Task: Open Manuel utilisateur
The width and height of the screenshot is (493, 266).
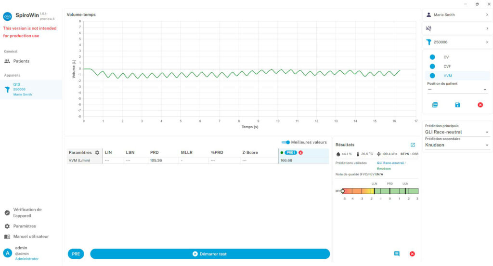Action: tap(31, 237)
